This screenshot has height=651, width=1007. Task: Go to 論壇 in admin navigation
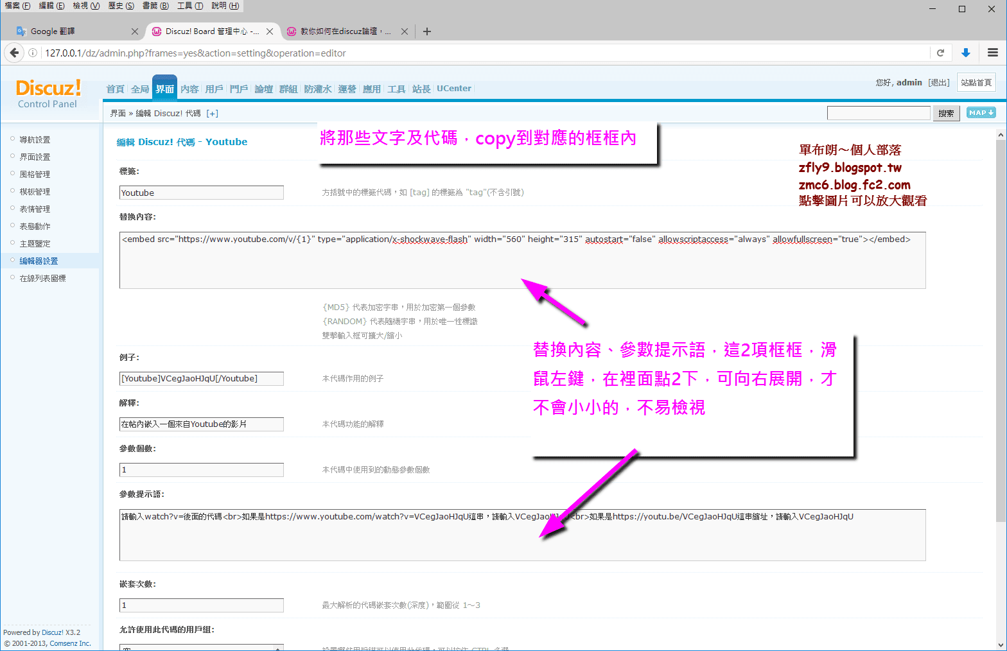[263, 89]
